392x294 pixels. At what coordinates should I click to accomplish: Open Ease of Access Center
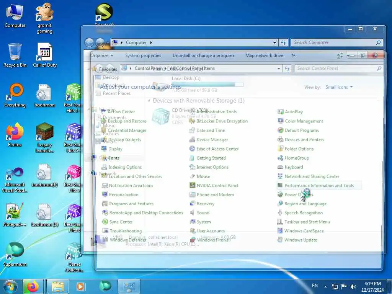214,149
